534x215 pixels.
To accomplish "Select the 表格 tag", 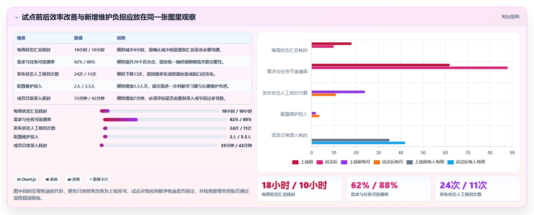I will click(51, 179).
